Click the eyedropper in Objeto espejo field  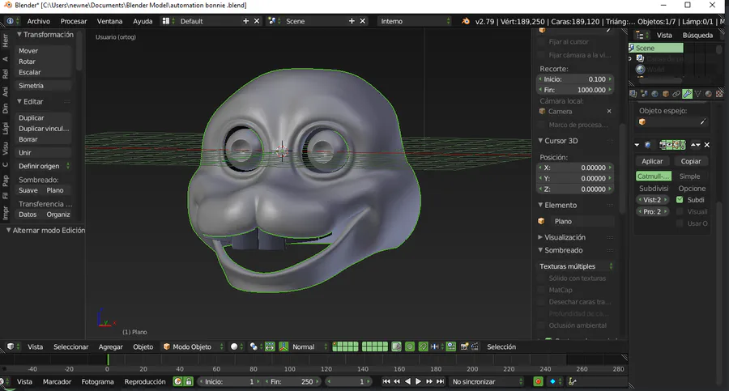[703, 121]
